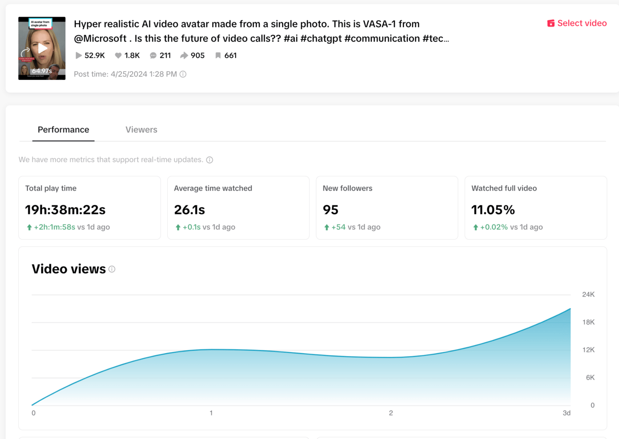Click the day 1 marker on chart axis
Image resolution: width=619 pixels, height=439 pixels.
(211, 413)
